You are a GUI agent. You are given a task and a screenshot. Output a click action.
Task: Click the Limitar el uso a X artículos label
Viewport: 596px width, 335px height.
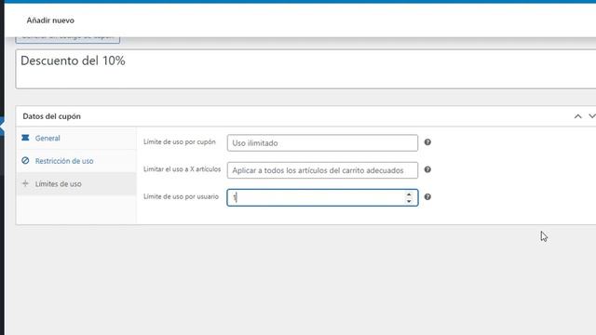click(183, 169)
